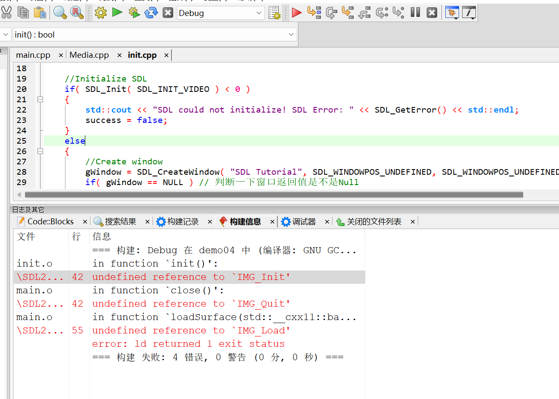This screenshot has height=399, width=559.
Task: Abort the build with the X icon
Action: pyautogui.click(x=168, y=13)
